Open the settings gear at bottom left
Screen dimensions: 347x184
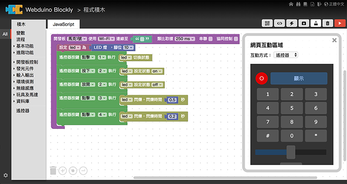(6, 175)
